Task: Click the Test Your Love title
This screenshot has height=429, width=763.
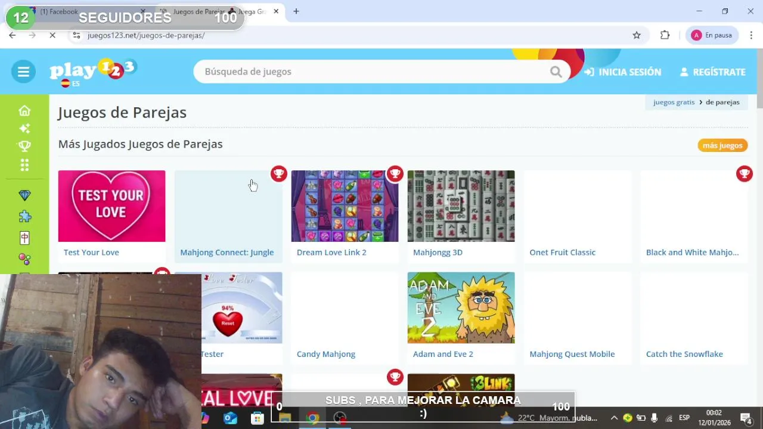Action: (91, 252)
